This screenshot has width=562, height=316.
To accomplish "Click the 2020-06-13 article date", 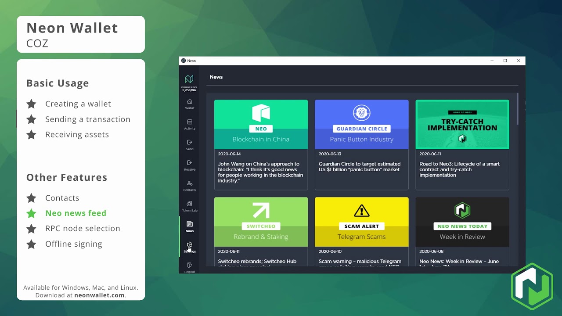I will pos(330,154).
